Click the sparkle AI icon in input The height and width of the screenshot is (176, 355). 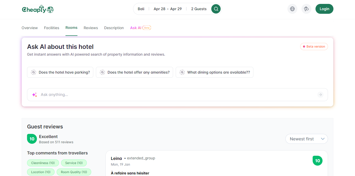(x=34, y=95)
